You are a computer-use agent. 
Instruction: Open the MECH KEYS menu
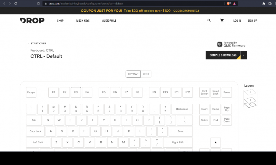coord(83,21)
